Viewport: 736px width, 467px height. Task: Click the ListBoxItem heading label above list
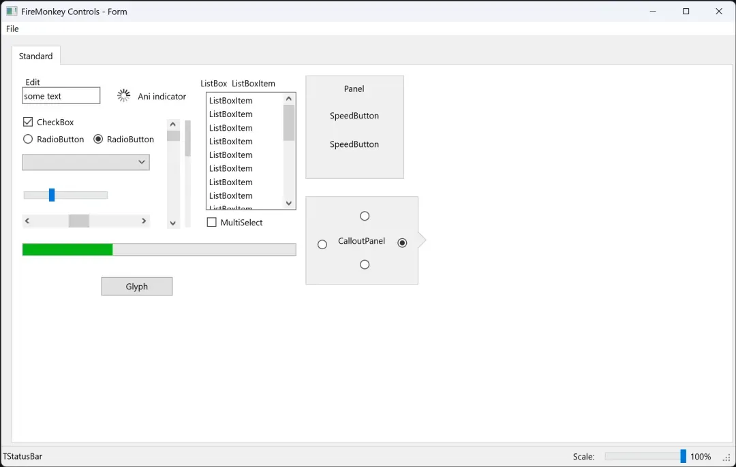pos(254,84)
